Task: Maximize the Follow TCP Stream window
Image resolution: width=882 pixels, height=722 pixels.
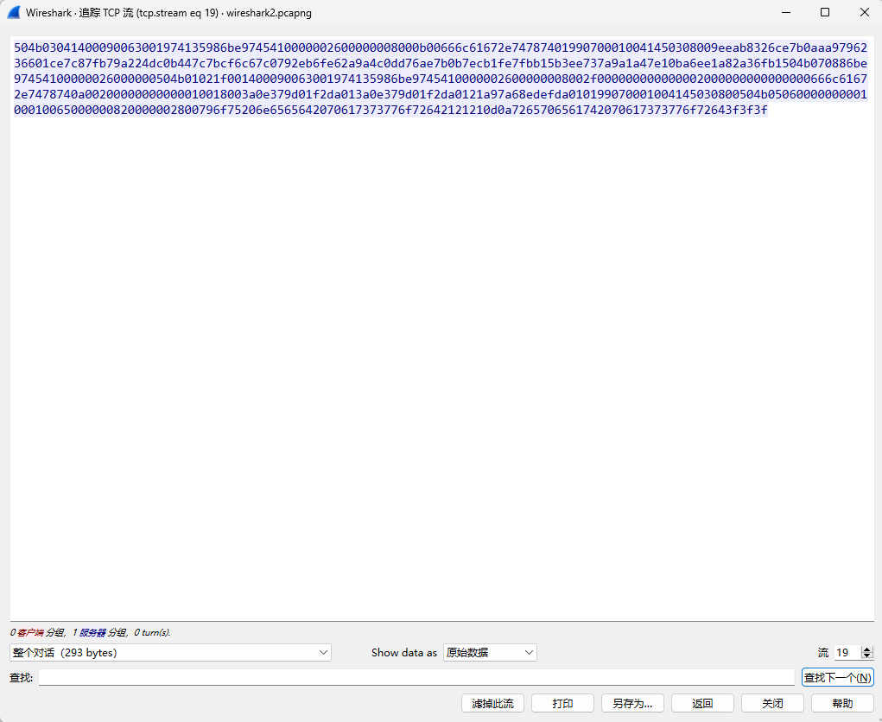Action: pyautogui.click(x=824, y=12)
